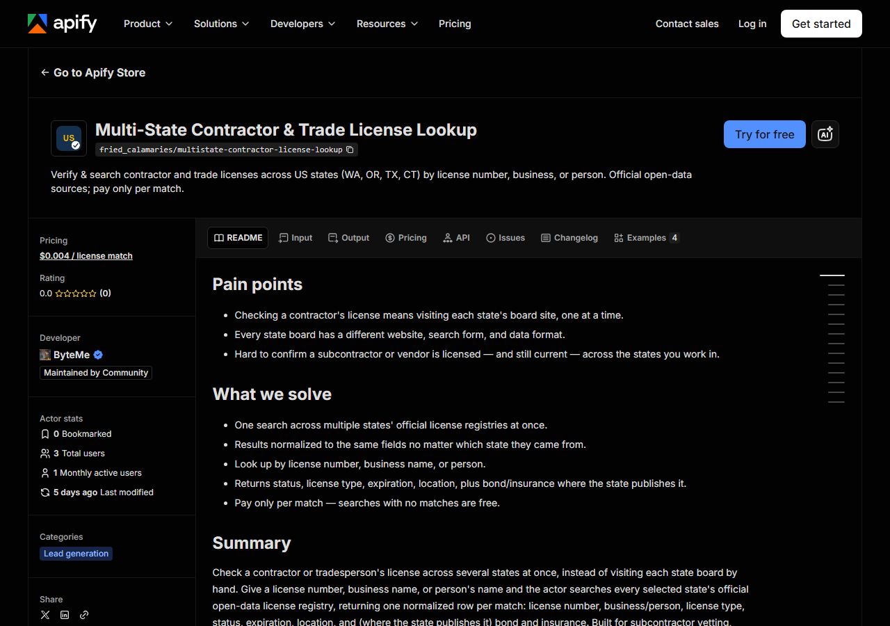Click the rating stars

tap(76, 294)
